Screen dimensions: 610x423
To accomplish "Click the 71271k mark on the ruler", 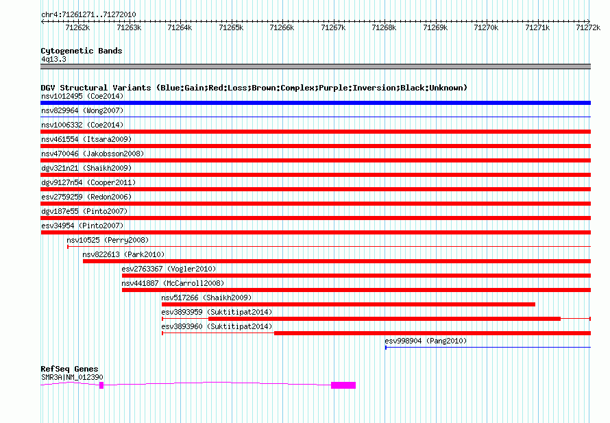I will click(537, 27).
